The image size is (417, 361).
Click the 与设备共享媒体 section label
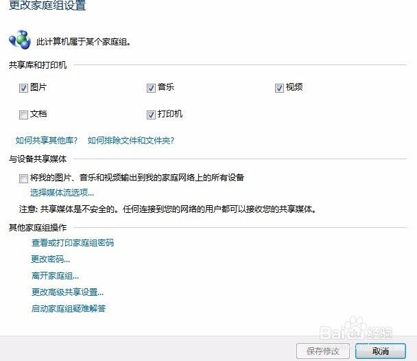(x=38, y=159)
